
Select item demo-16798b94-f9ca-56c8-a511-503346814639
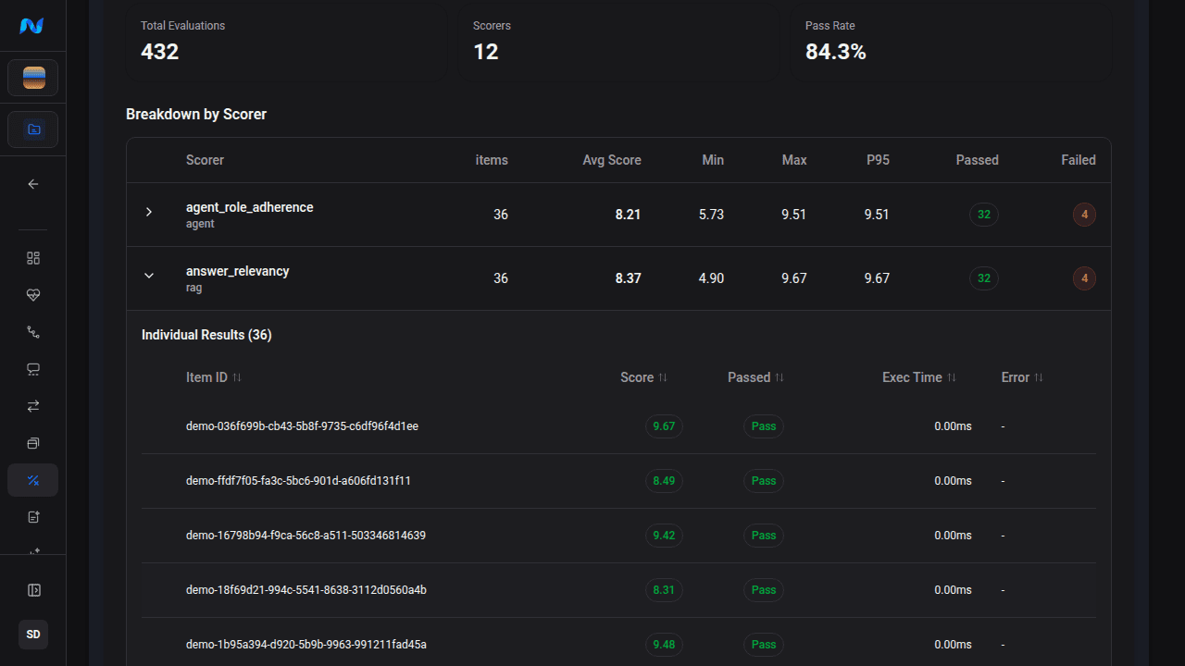point(306,536)
